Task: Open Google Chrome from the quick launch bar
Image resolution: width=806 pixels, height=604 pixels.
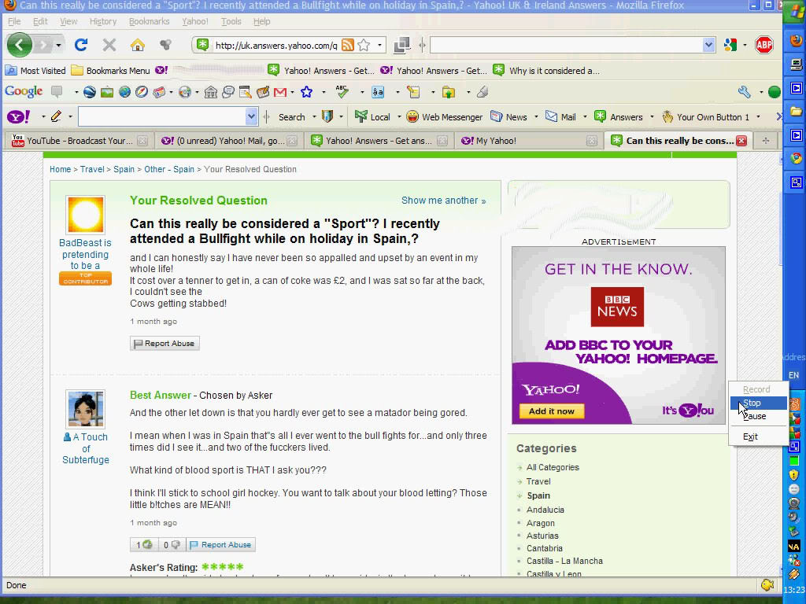Action: tap(797, 159)
